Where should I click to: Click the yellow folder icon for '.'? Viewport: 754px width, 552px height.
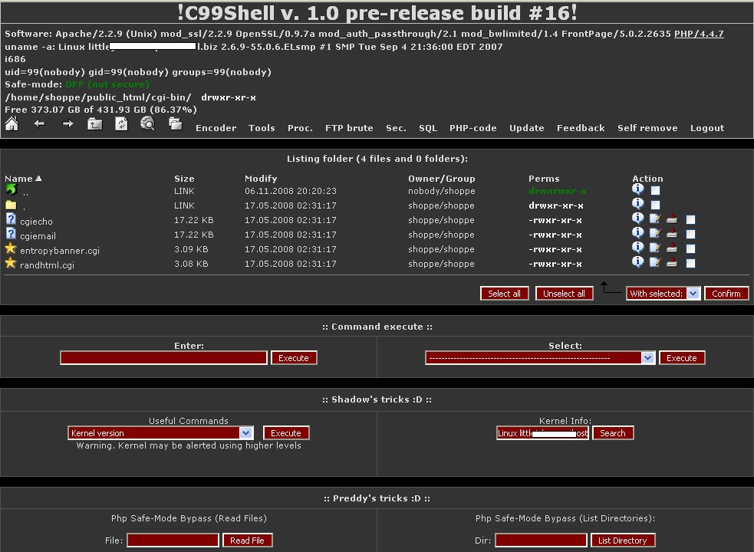pos(11,205)
